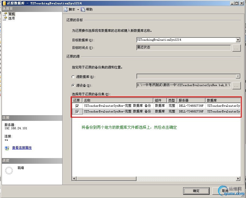Click horizontal scrollbar right arrow
This screenshot has width=246, height=198.
coord(238,178)
